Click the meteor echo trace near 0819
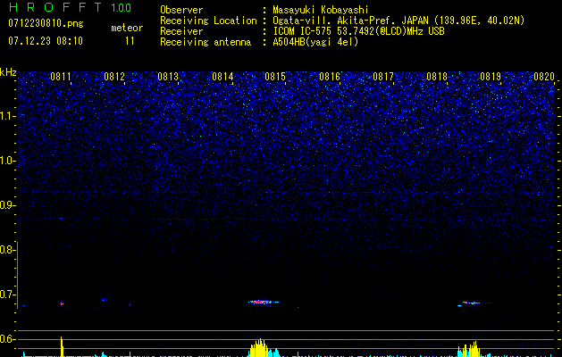This screenshot has height=357, width=562. point(473,303)
